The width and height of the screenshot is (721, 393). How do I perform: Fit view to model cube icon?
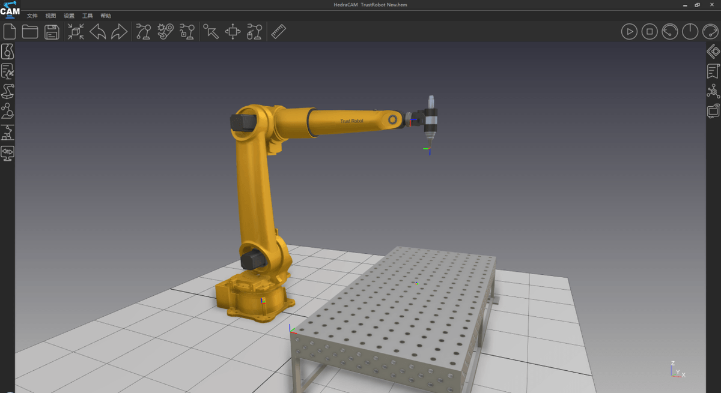(76, 32)
